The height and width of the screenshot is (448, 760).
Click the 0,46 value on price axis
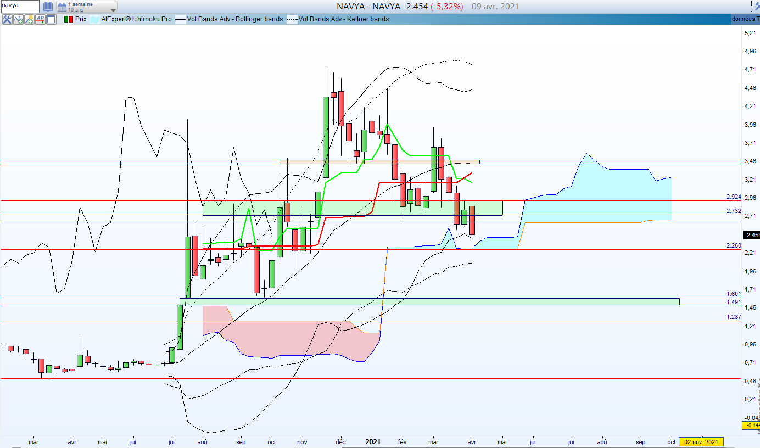pos(750,381)
